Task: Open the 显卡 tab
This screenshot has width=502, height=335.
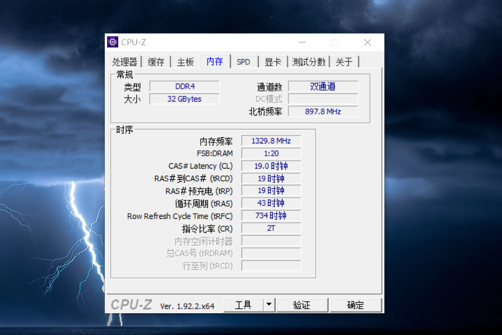Action: (273, 62)
